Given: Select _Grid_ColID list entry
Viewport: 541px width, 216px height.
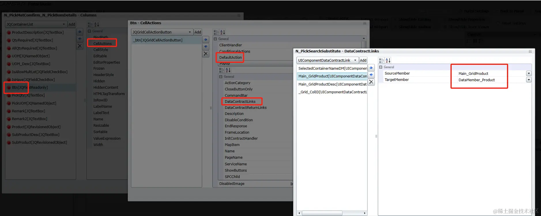Looking at the screenshot, I should click(x=332, y=92).
